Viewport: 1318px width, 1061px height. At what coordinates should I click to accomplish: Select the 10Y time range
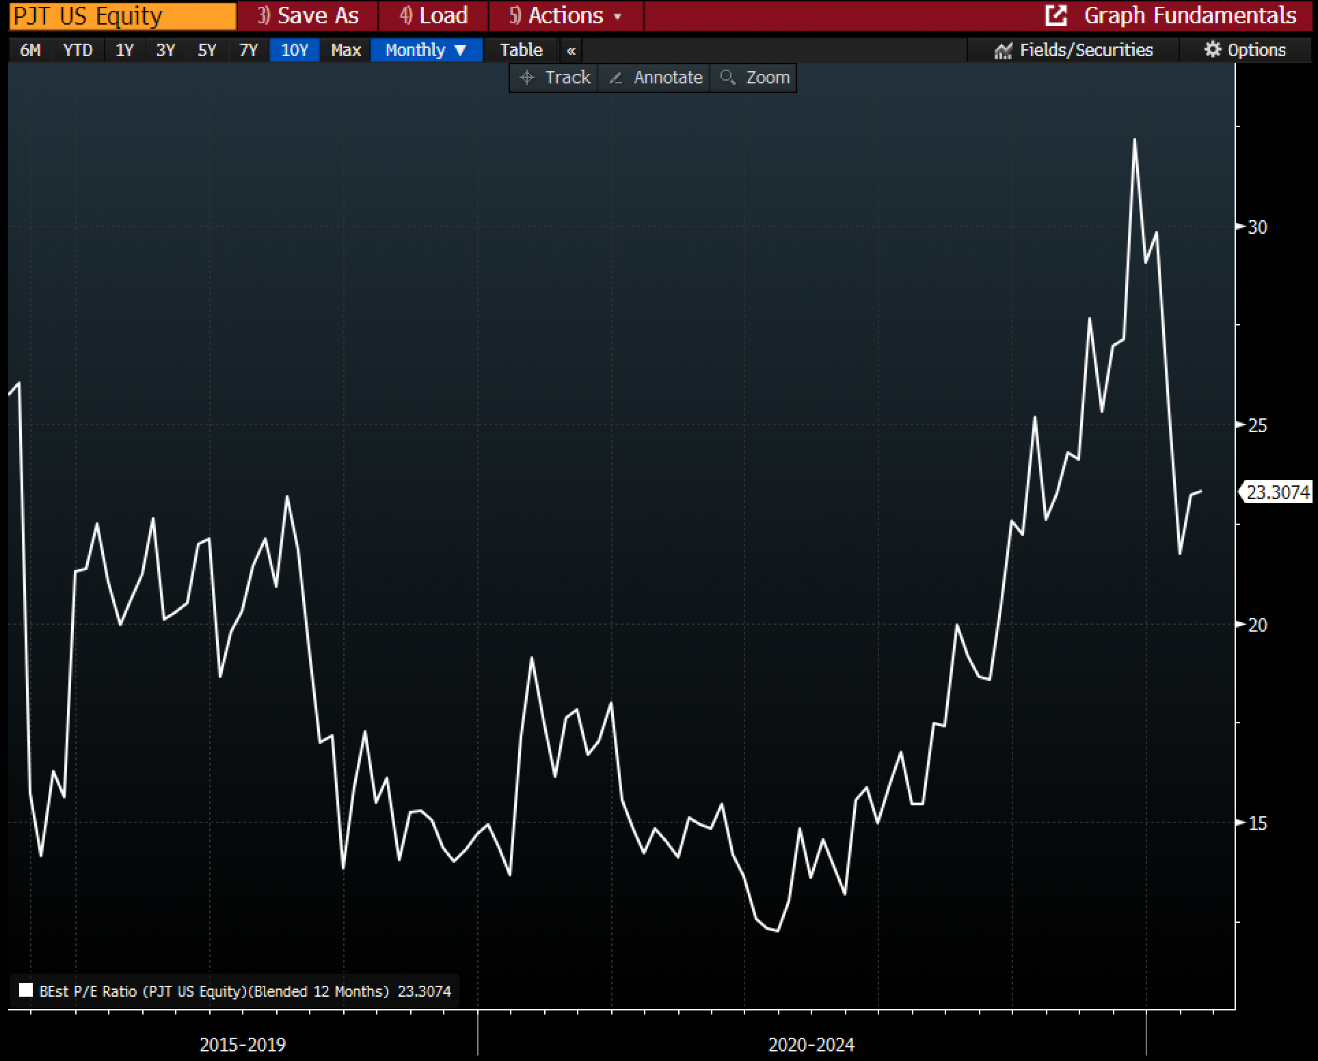pyautogui.click(x=295, y=51)
